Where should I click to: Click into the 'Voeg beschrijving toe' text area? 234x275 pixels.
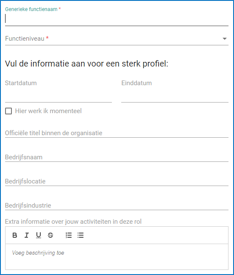(x=117, y=257)
